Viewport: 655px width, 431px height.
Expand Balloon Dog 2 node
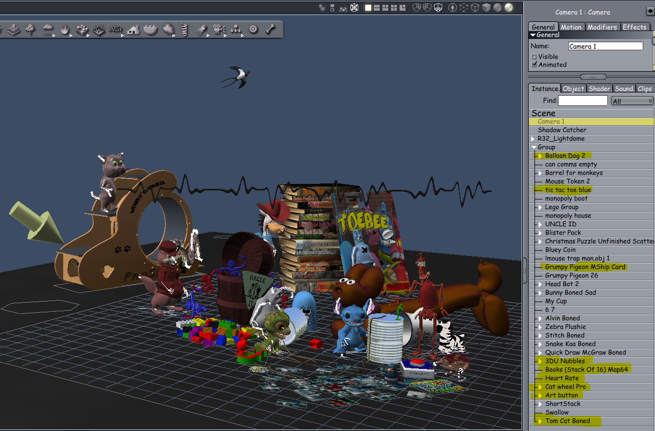[x=541, y=156]
